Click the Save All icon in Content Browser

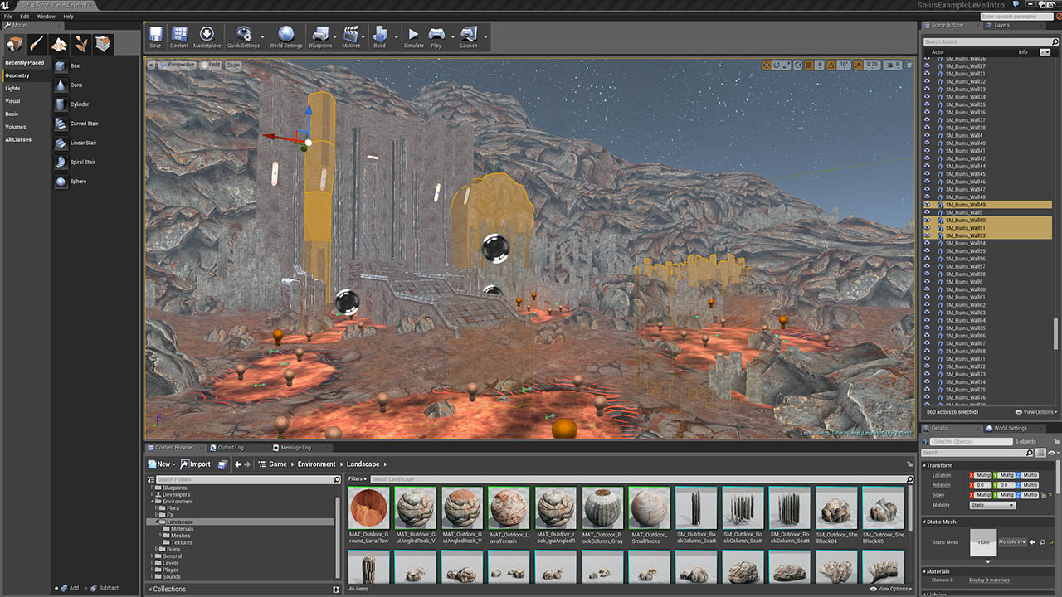click(222, 464)
